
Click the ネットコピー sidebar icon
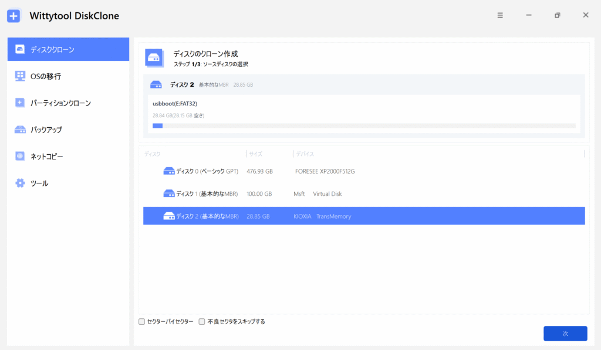click(20, 156)
